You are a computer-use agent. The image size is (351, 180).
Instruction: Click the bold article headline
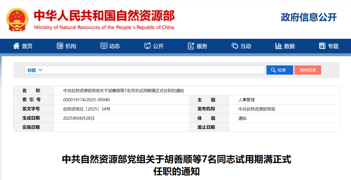(176, 165)
